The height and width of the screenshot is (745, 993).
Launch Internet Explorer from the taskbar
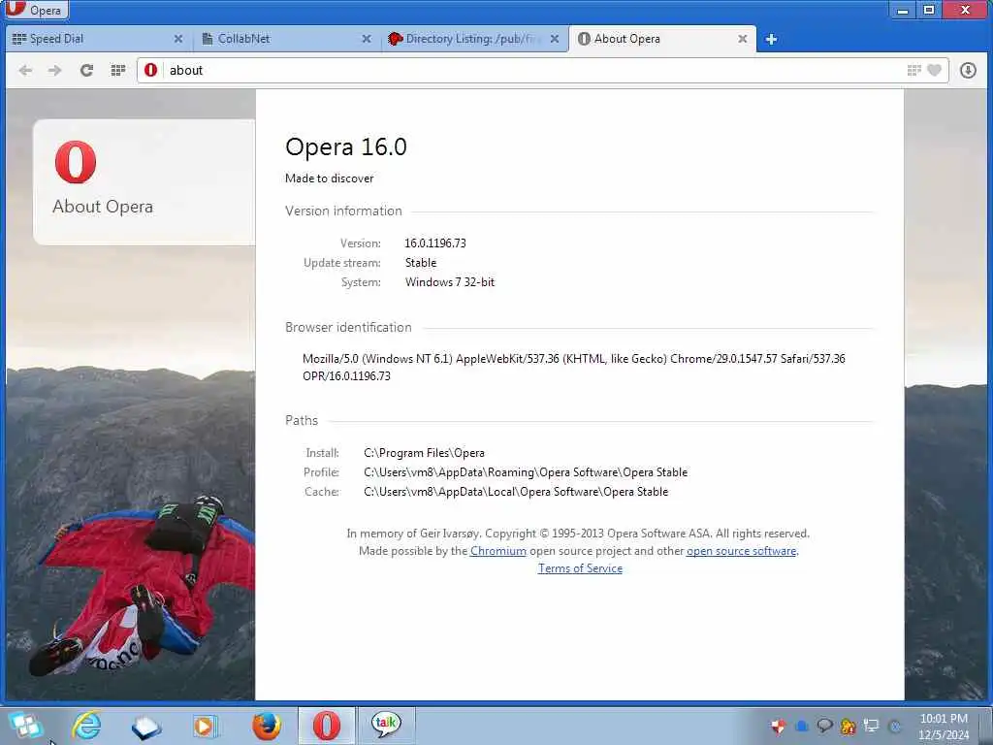(86, 726)
